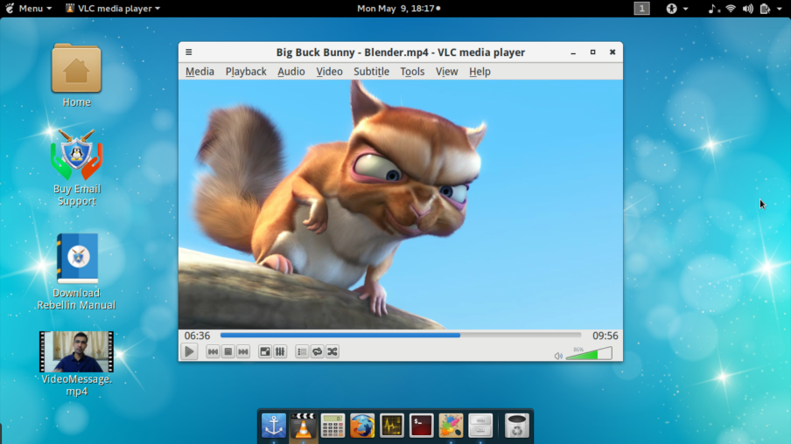Open the View menu

tap(446, 72)
